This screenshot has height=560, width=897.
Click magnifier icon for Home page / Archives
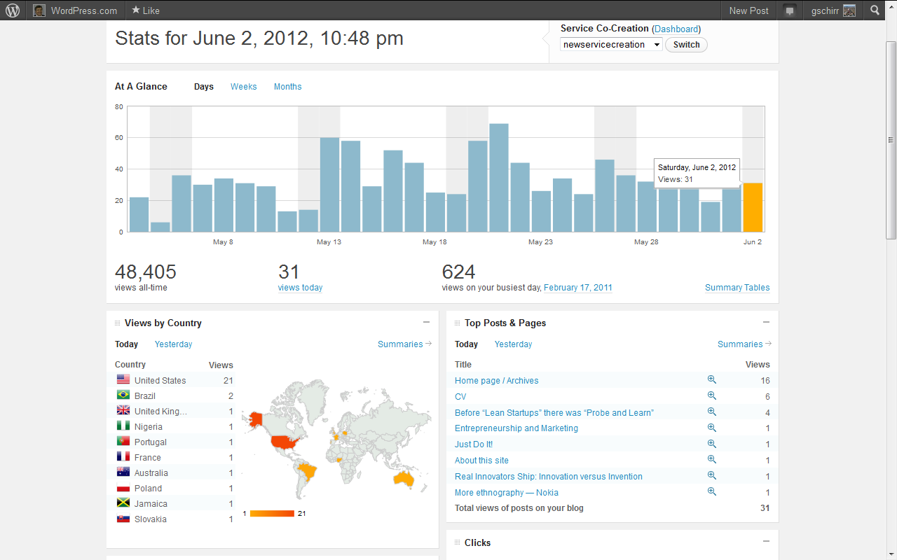711,379
